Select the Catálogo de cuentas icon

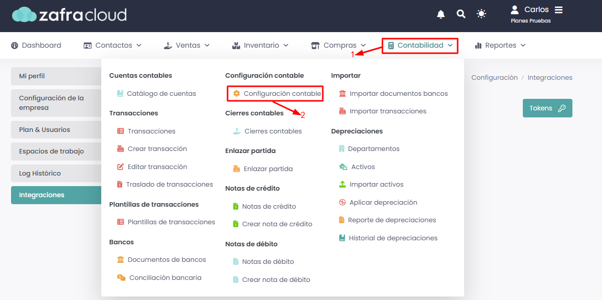(x=120, y=93)
